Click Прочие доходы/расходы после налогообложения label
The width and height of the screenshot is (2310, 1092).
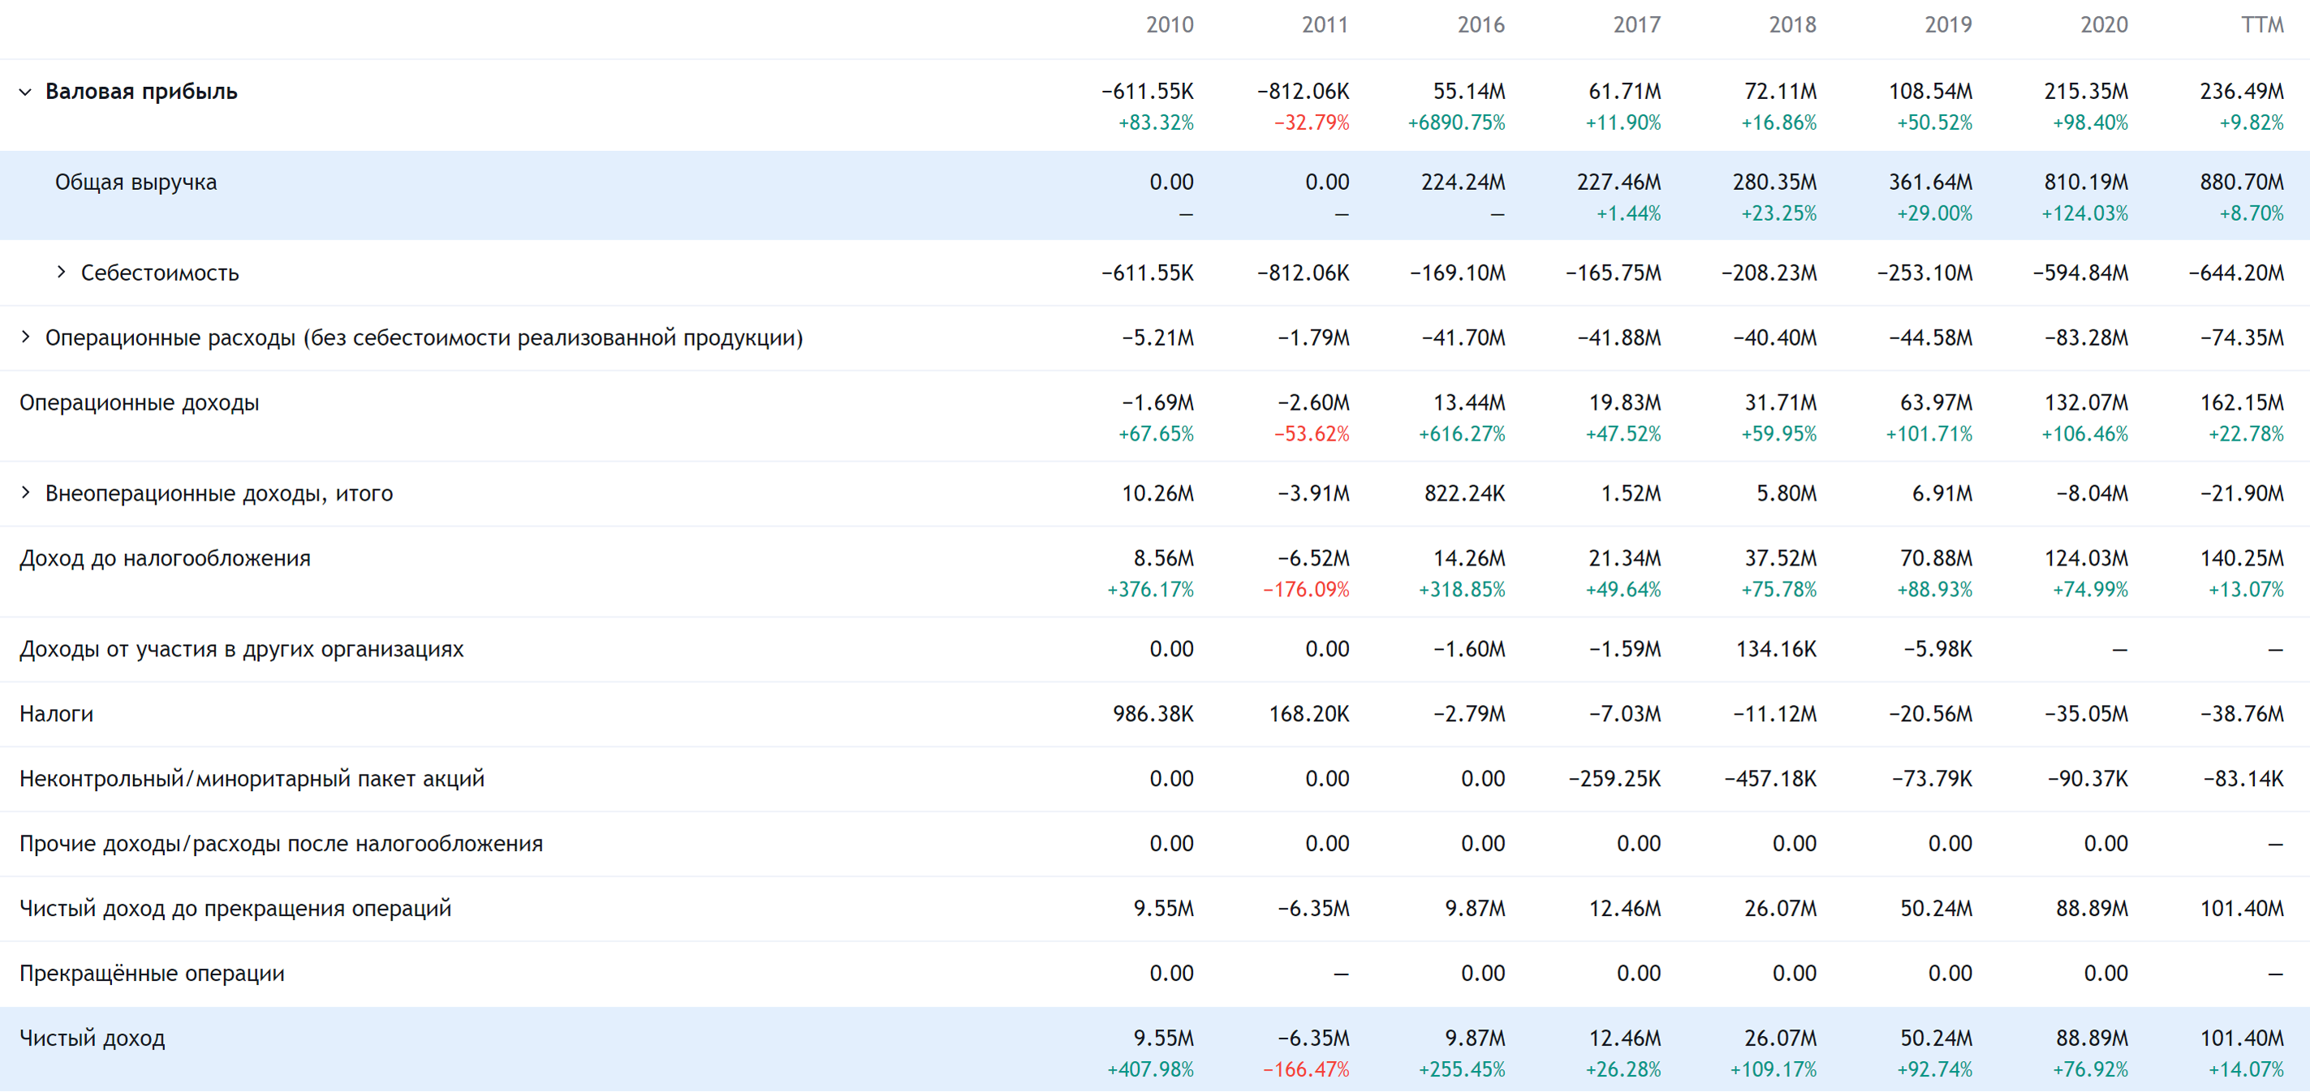[281, 844]
